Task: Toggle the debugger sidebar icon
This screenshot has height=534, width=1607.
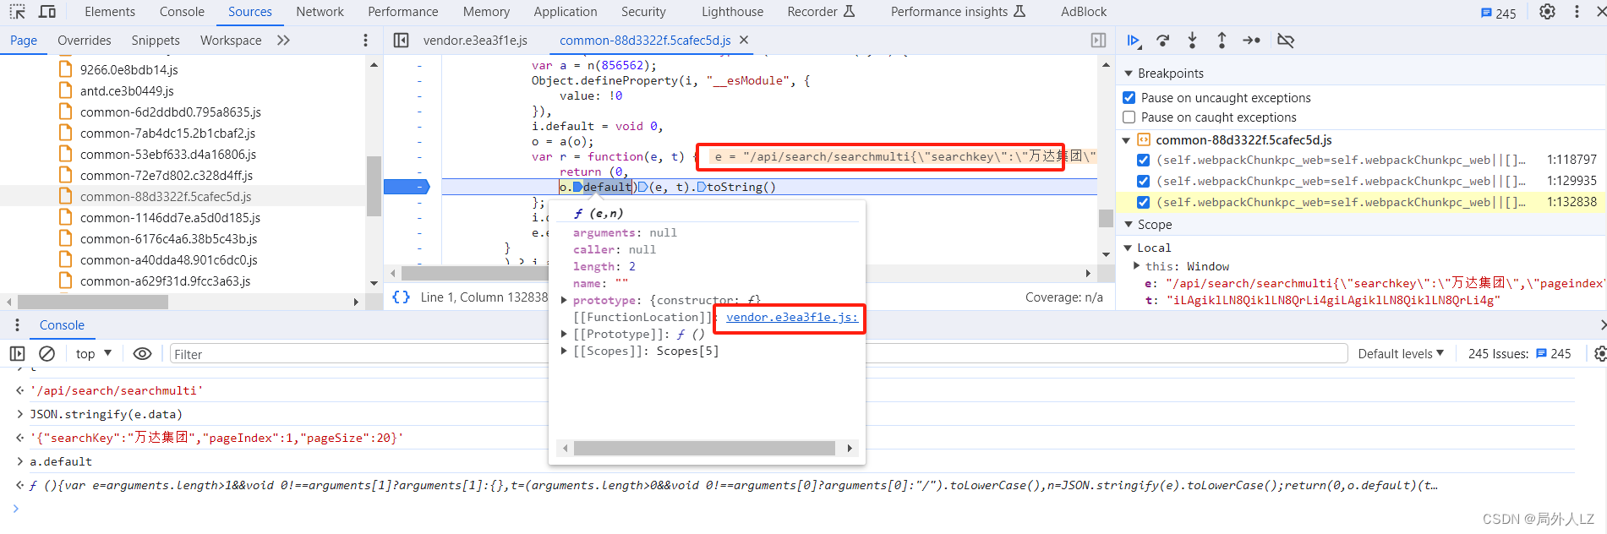Action: coord(1098,40)
